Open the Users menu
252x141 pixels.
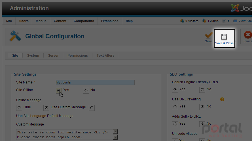[x=24, y=21]
